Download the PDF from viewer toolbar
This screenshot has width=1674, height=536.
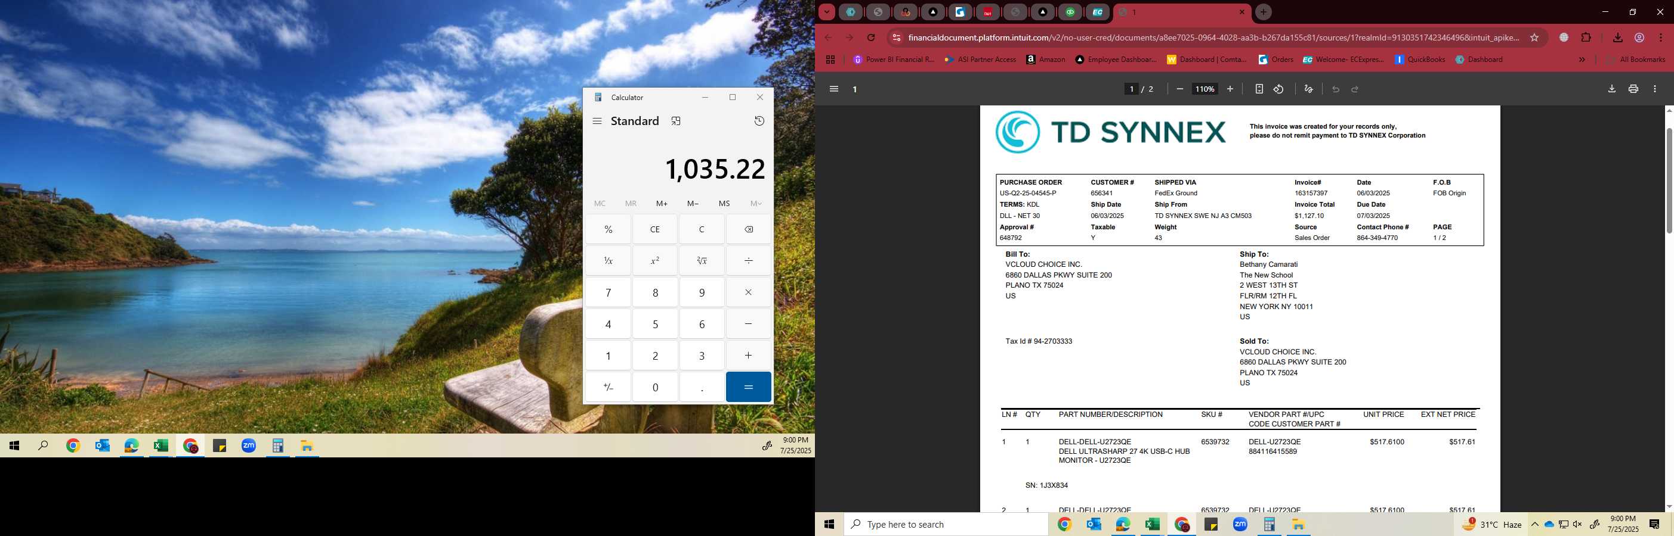[x=1611, y=89]
